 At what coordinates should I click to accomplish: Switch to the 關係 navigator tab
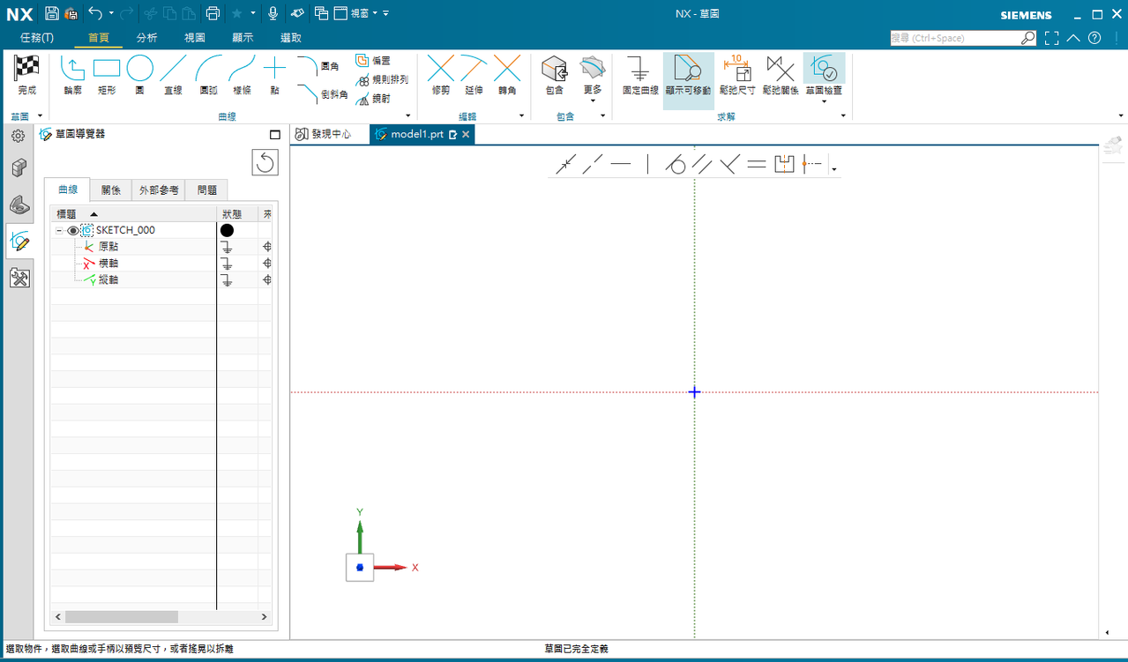click(111, 190)
